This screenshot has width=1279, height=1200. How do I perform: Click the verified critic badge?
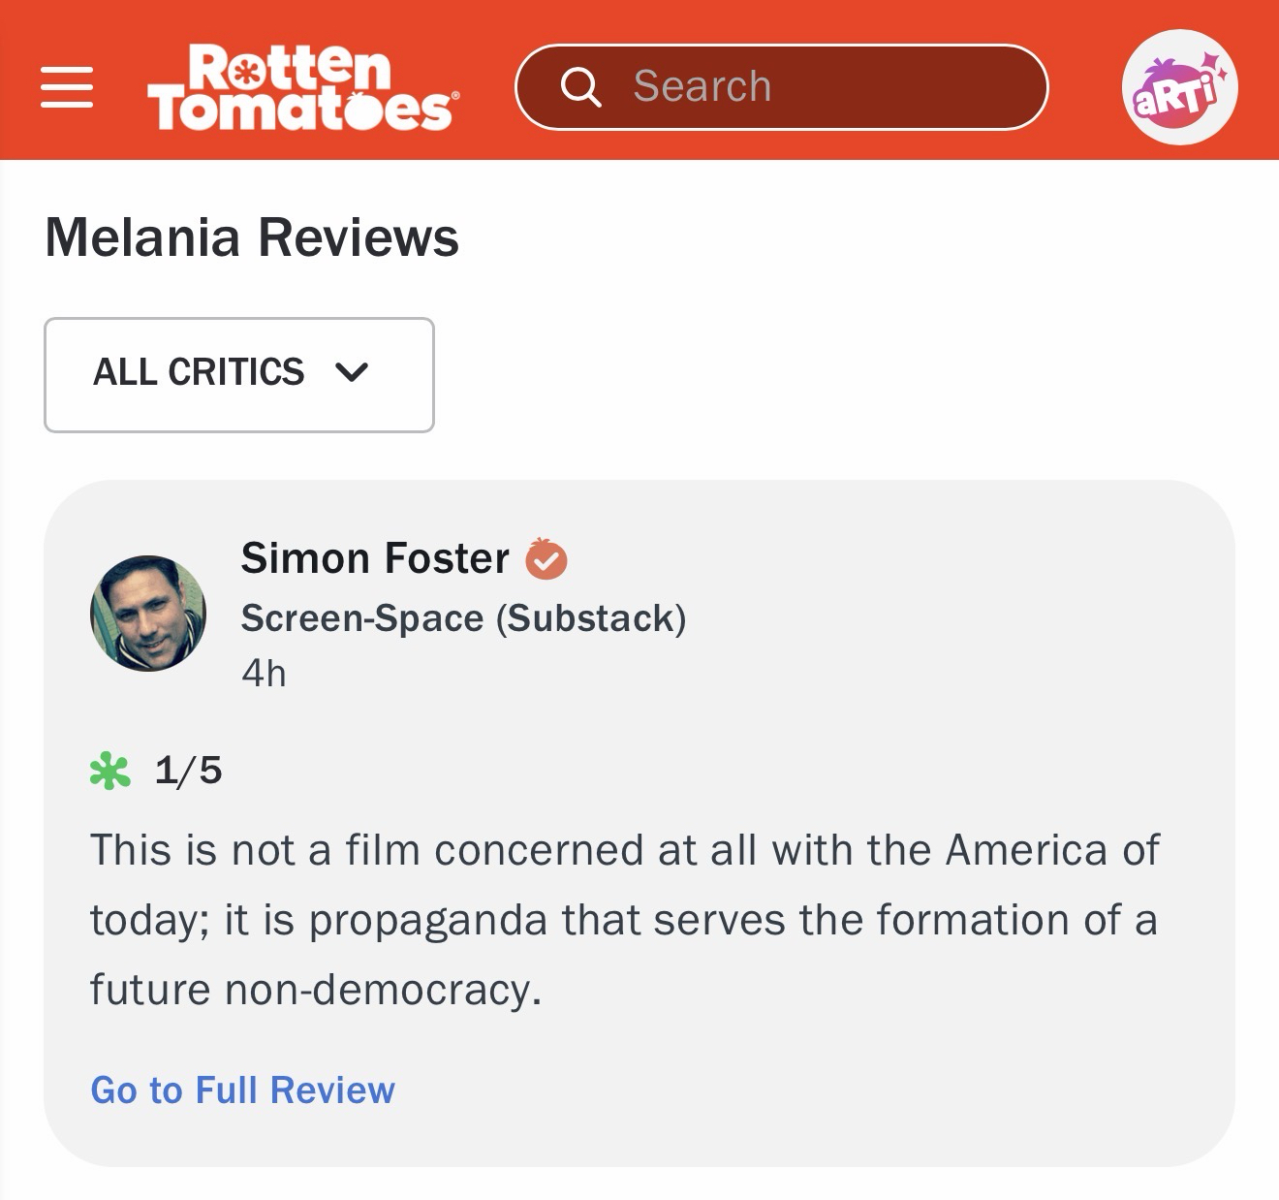tap(546, 559)
